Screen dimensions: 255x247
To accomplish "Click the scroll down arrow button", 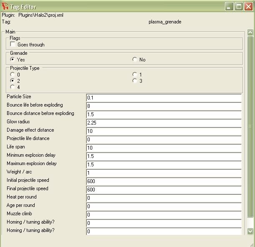I will coord(250,231).
